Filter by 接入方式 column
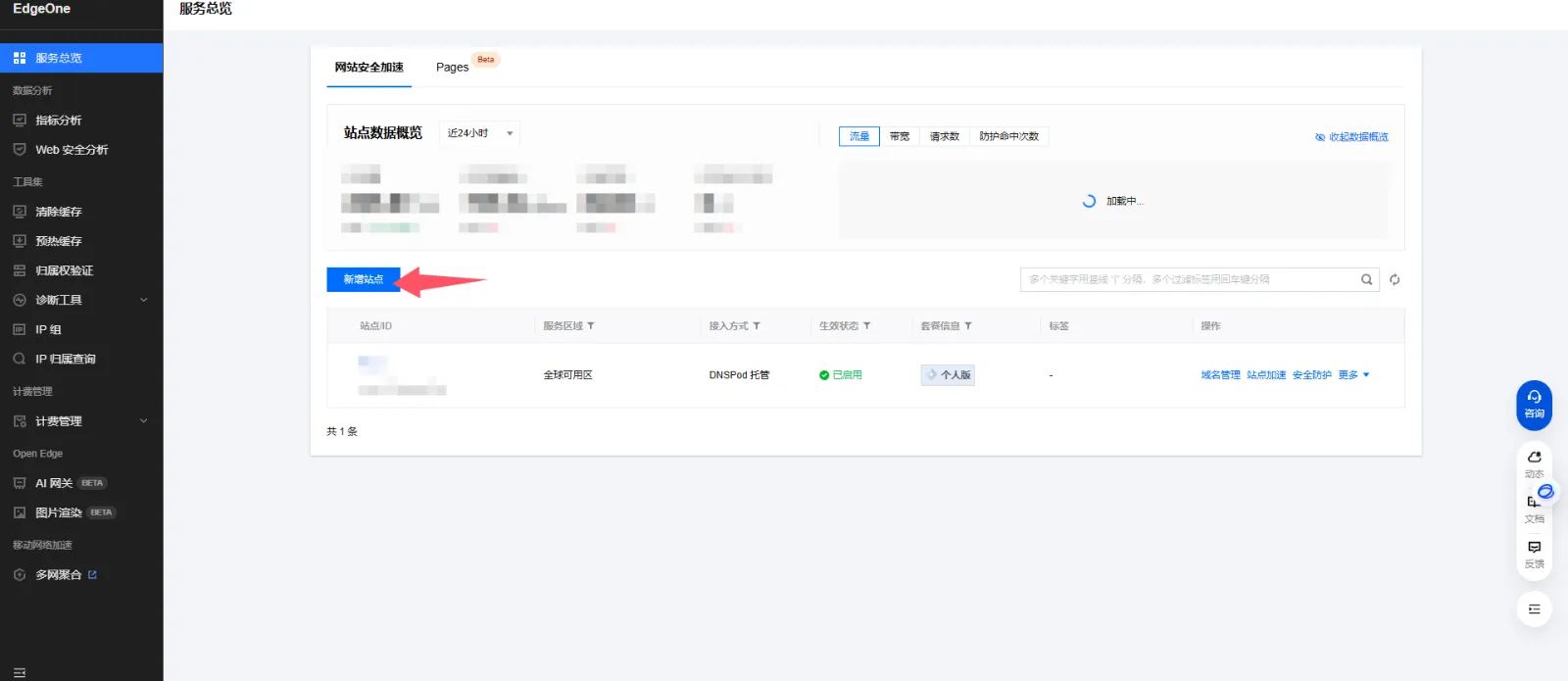Image resolution: width=1568 pixels, height=681 pixels. 757,326
